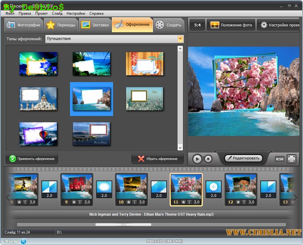Click the star icon on slide 9
The width and height of the screenshot is (303, 245).
74,202
